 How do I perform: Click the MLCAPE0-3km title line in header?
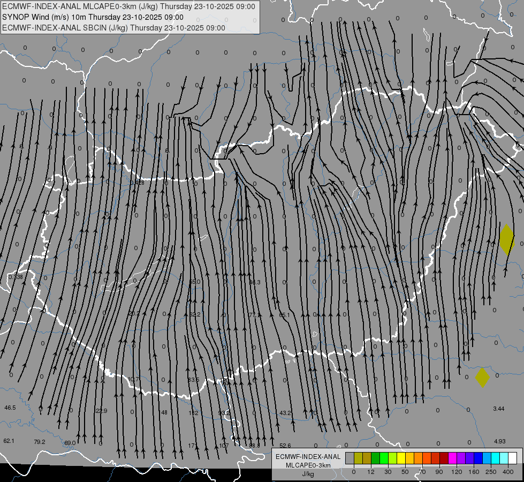[x=128, y=6]
